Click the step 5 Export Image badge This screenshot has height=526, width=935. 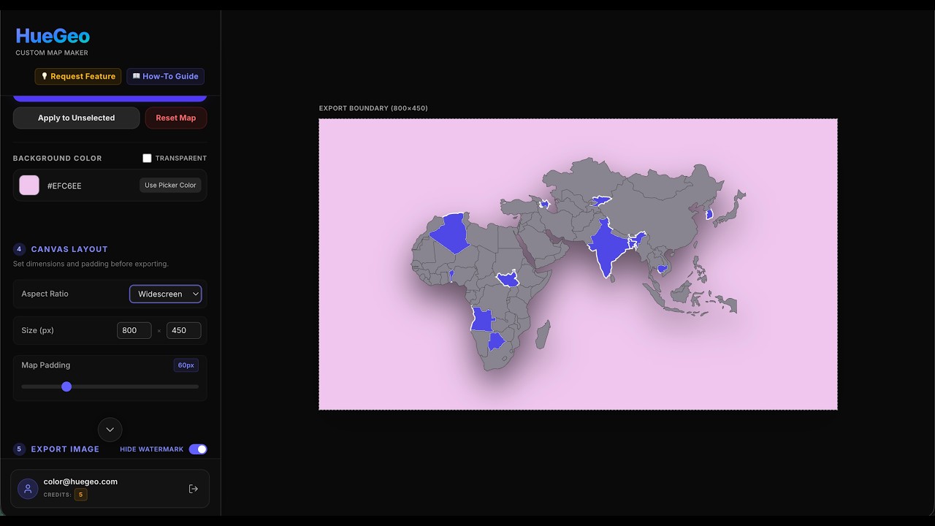20,449
